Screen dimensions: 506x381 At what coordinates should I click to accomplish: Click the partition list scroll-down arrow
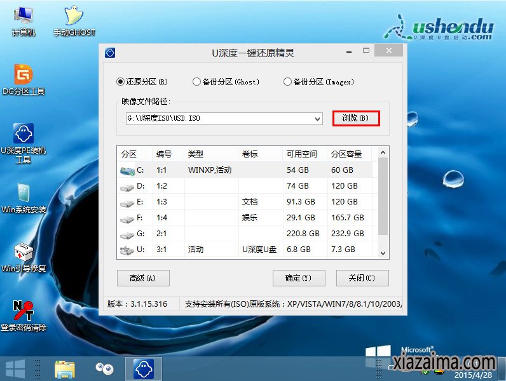(383, 253)
